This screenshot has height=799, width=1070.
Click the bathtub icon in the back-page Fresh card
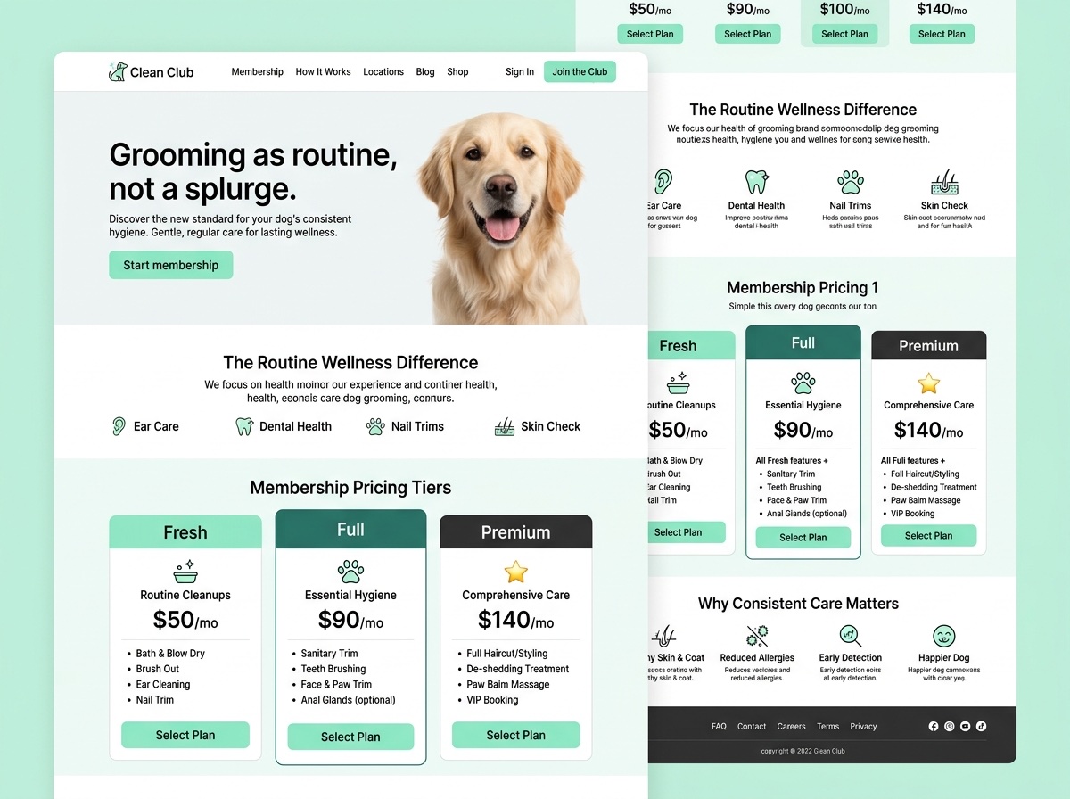679,384
